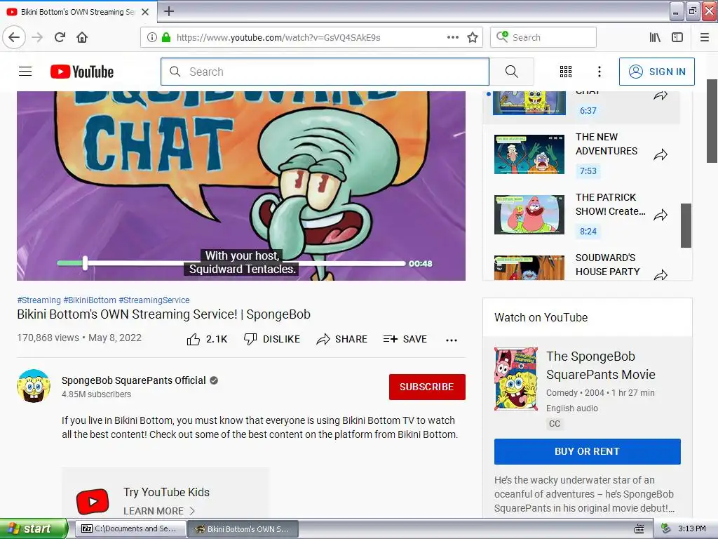The image size is (718, 539).
Task: Open the Windows start button
Action: [x=33, y=529]
